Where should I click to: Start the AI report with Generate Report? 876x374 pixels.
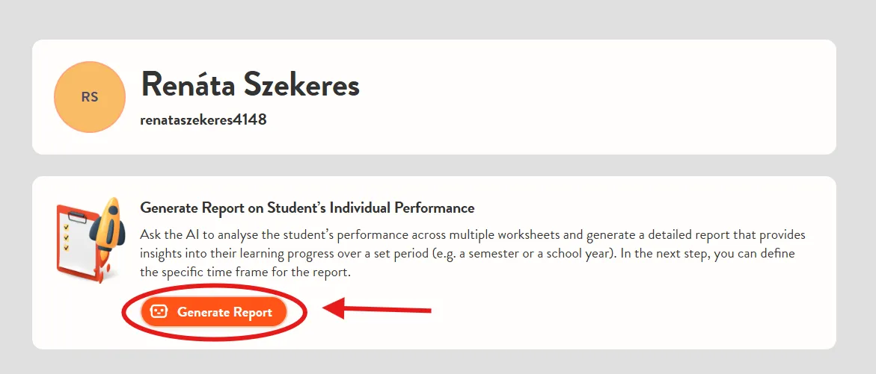coord(213,312)
